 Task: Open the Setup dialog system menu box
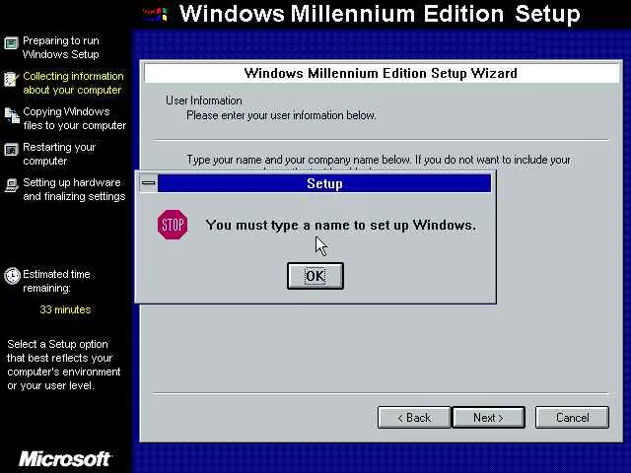(x=149, y=183)
